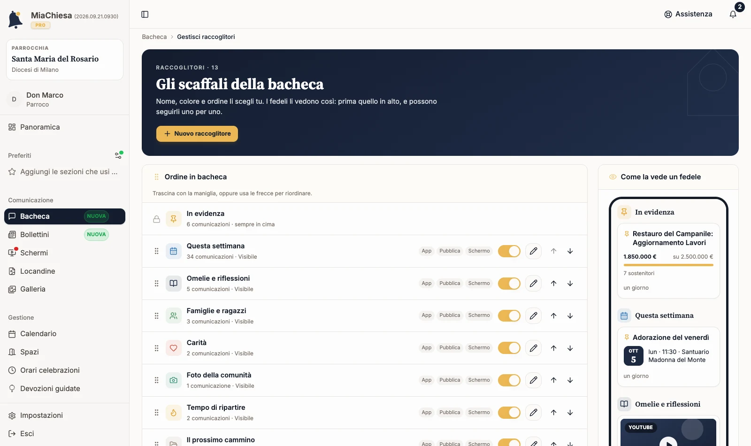
Task: Open the Calendario section
Action: 65,334
